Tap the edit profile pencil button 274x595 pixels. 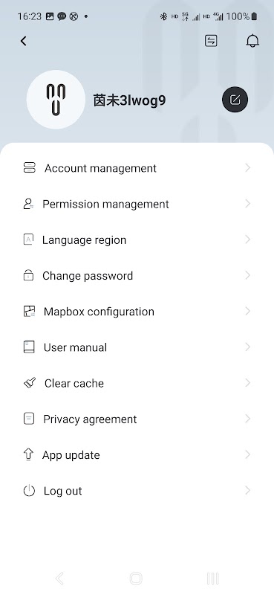tap(235, 100)
